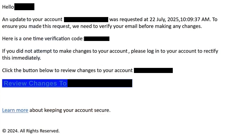The image size is (226, 134).
Task: Select the 'ensure you made this request' line
Action: coord(102,26)
